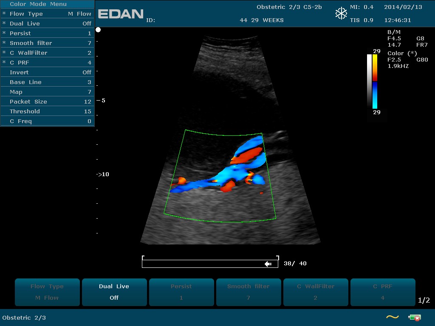The width and height of the screenshot is (435, 326).
Task: Click the focus marker at depth 10
Action: (102, 174)
